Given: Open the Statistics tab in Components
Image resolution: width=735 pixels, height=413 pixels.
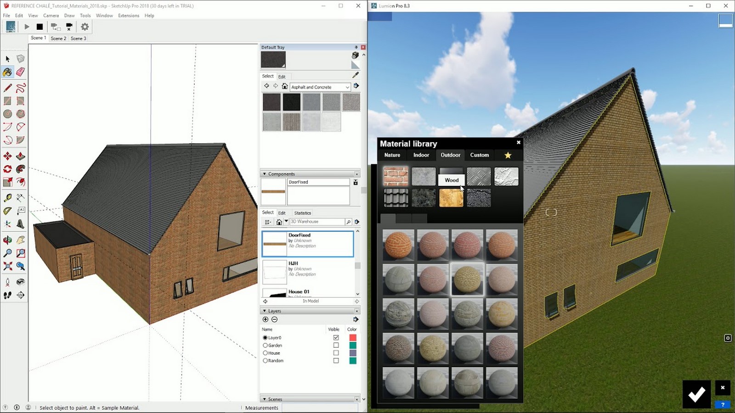Looking at the screenshot, I should click(303, 213).
